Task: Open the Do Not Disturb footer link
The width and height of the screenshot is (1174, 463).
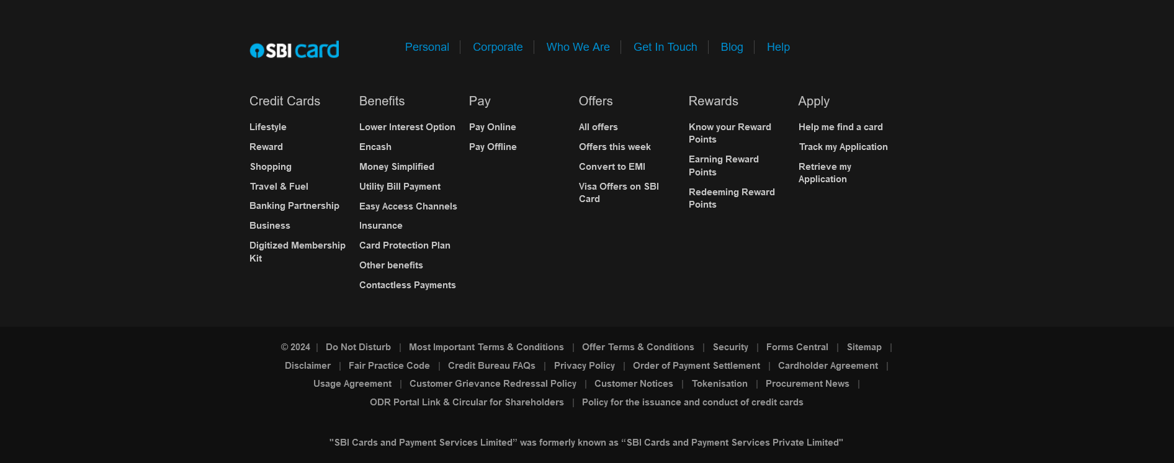Action: point(358,347)
